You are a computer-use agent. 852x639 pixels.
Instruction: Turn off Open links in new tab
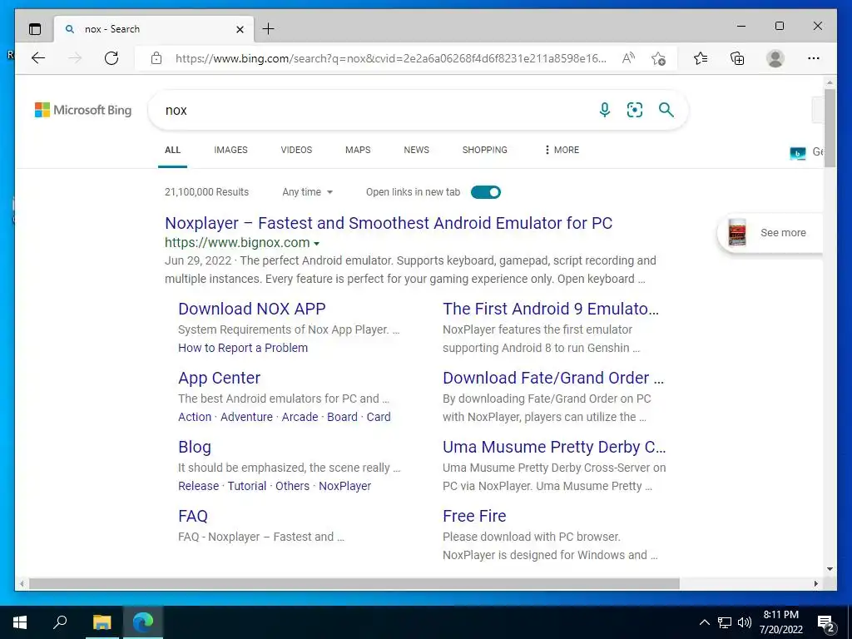pyautogui.click(x=486, y=192)
